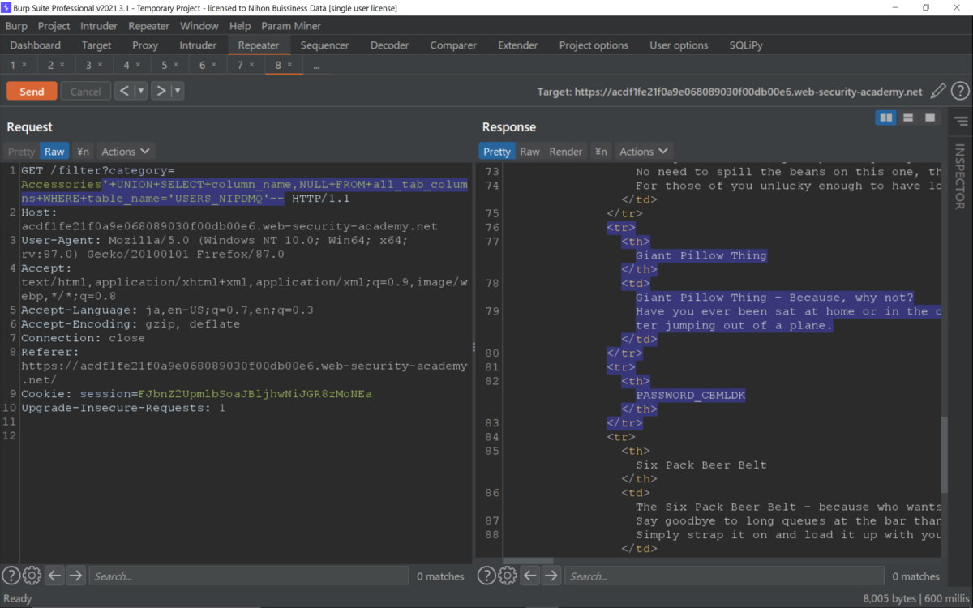Click the session cookie value in Request
The height and width of the screenshot is (608, 973).
click(x=255, y=394)
